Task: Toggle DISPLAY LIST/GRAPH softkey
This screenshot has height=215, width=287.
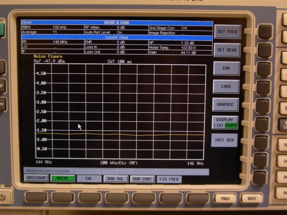Action: point(225,122)
